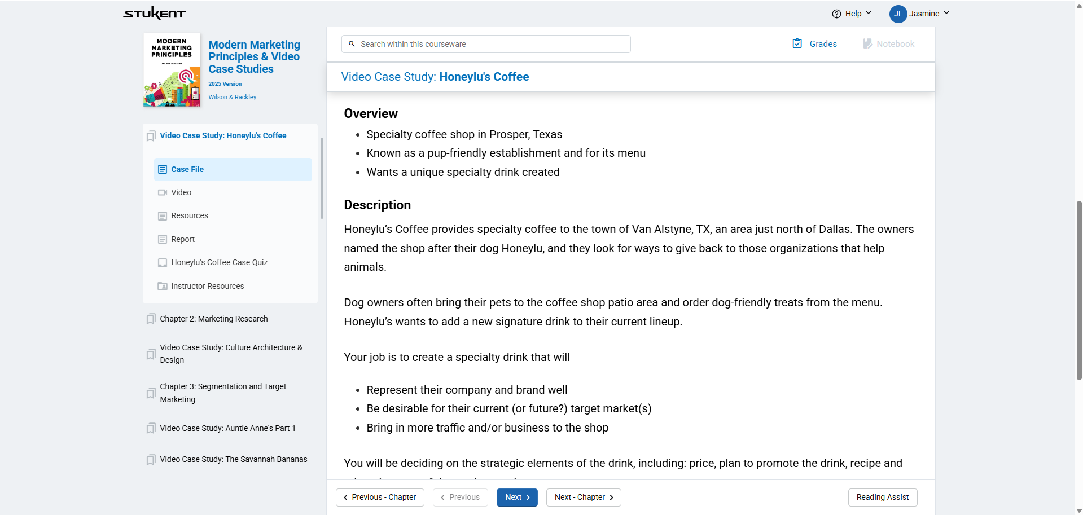Click the Instructor Resources folder icon
This screenshot has width=1083, height=515.
coord(163,286)
